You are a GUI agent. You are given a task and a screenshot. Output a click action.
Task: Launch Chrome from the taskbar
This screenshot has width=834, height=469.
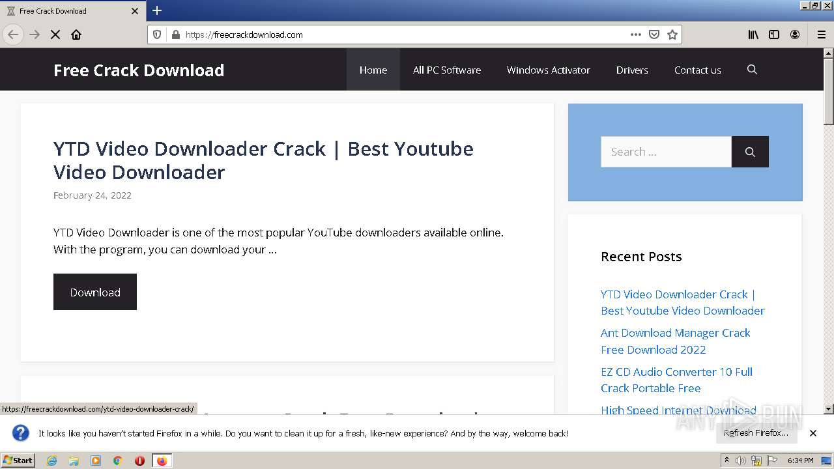[x=117, y=461]
